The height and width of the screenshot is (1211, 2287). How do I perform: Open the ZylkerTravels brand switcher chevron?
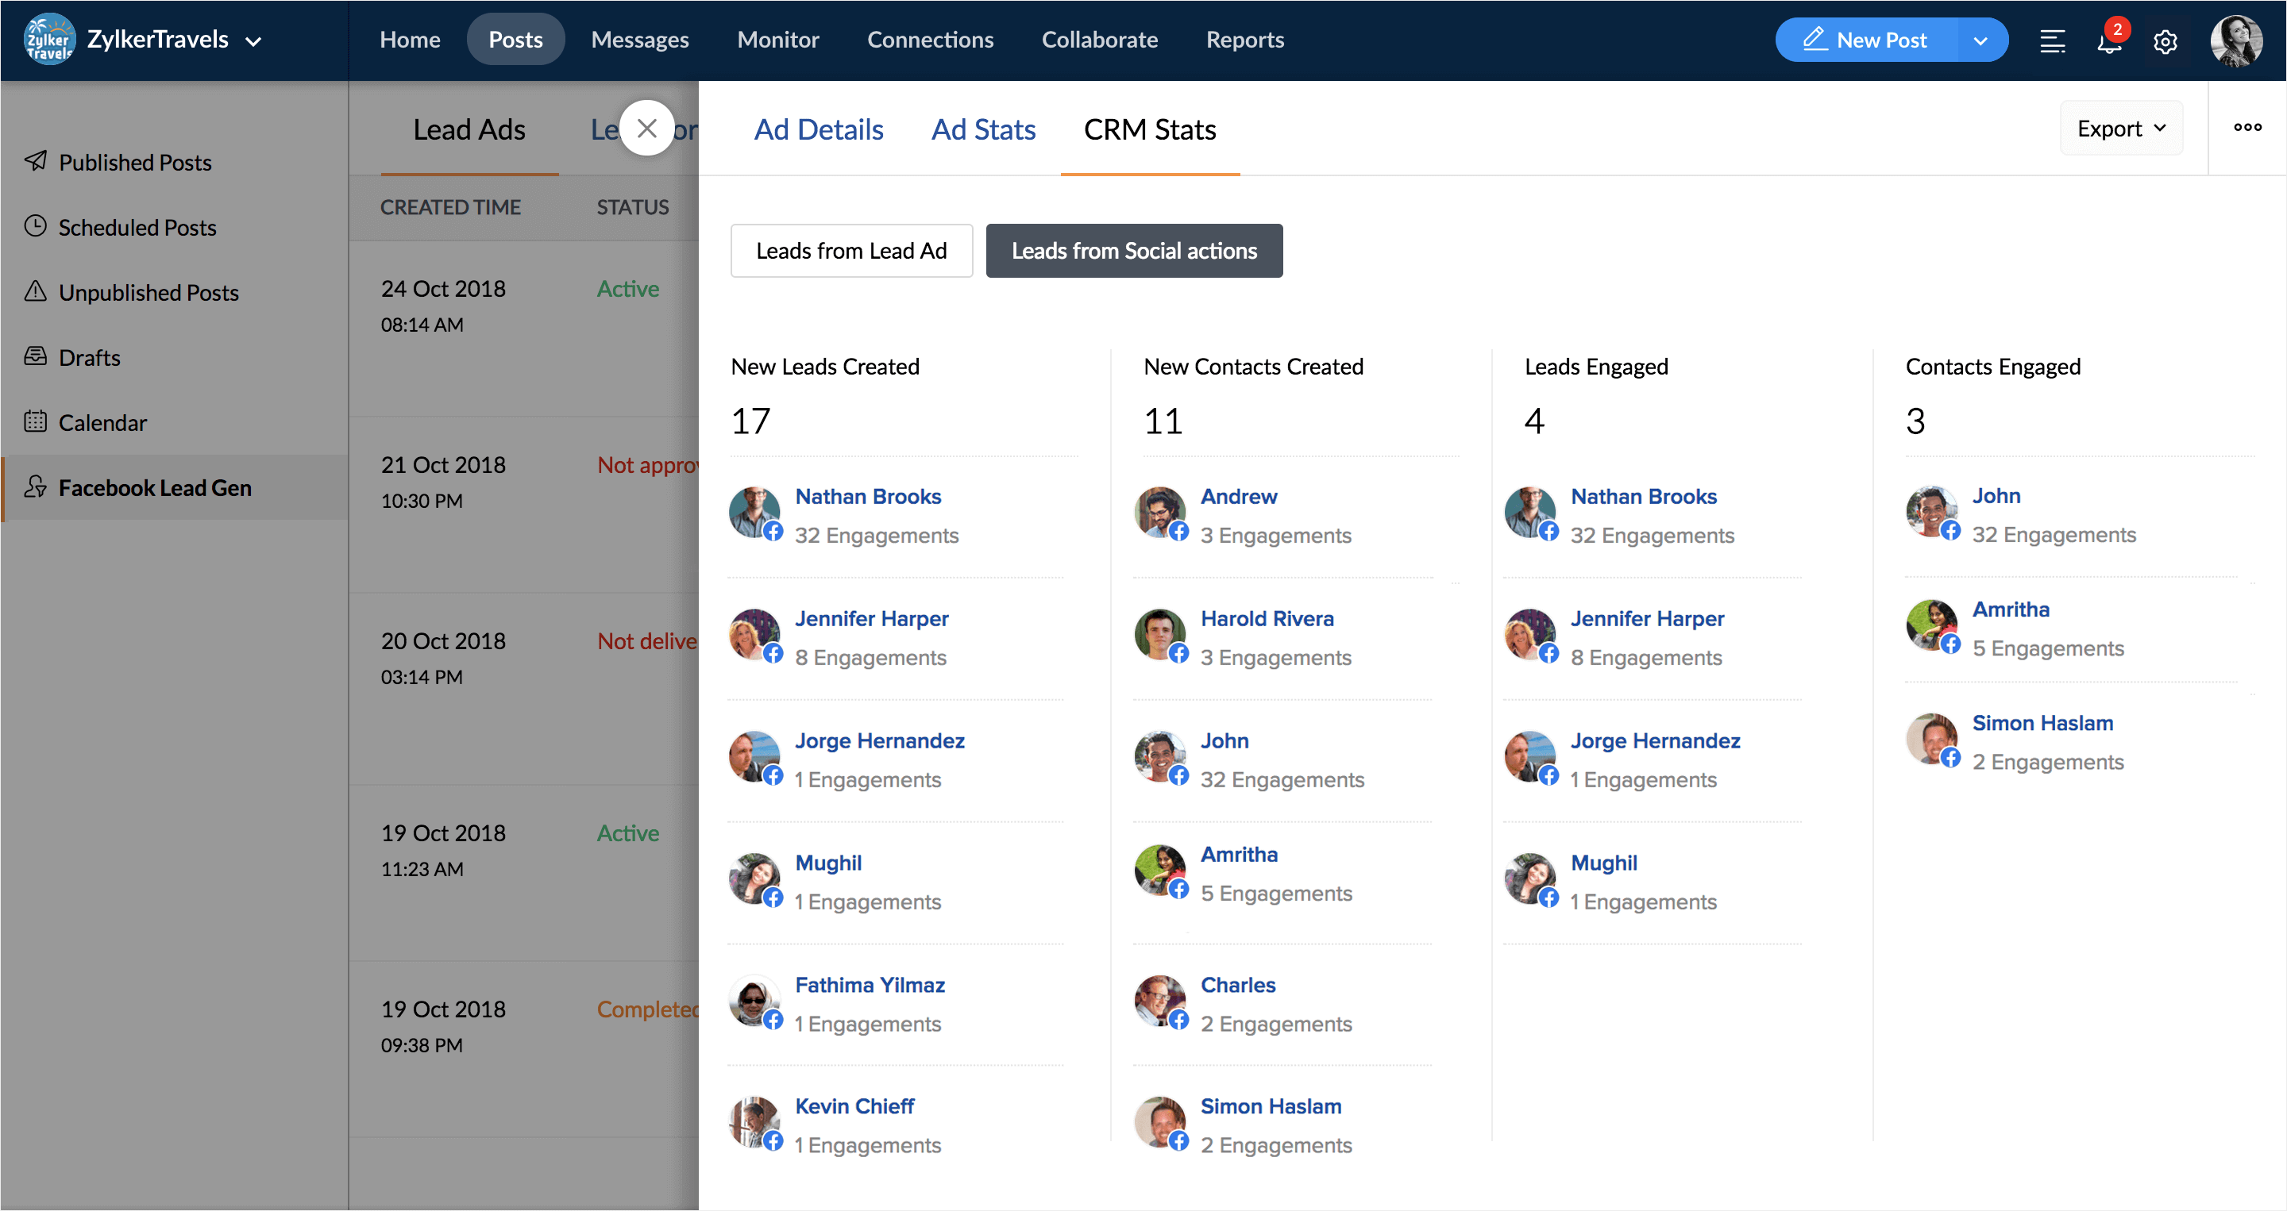pos(254,40)
